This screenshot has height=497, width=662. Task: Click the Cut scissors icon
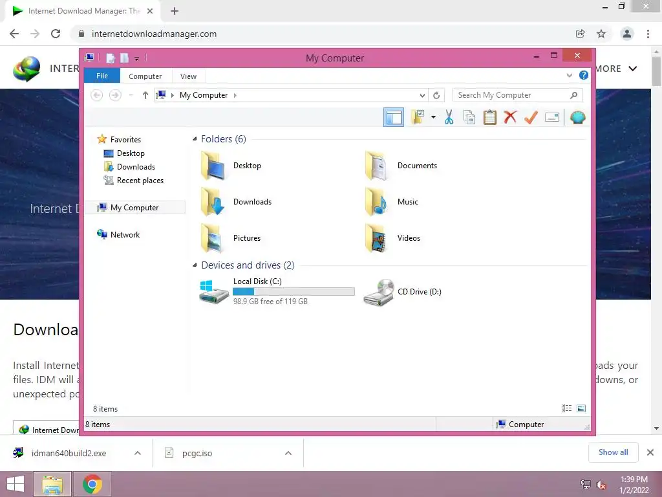(x=449, y=117)
